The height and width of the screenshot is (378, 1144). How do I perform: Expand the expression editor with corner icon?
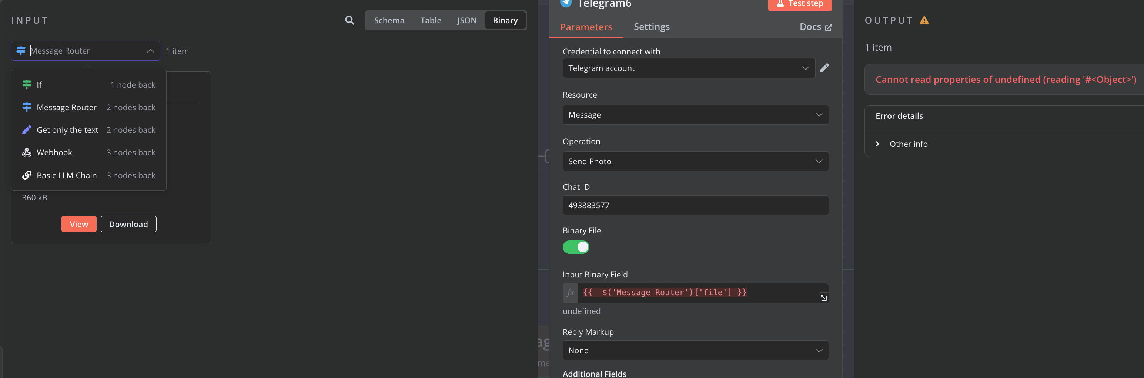click(x=824, y=298)
